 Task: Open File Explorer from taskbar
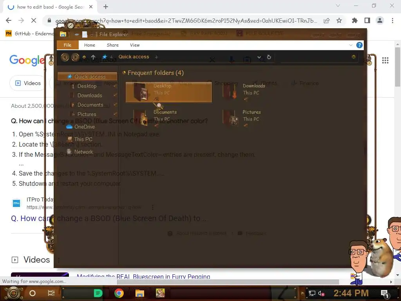click(140, 293)
